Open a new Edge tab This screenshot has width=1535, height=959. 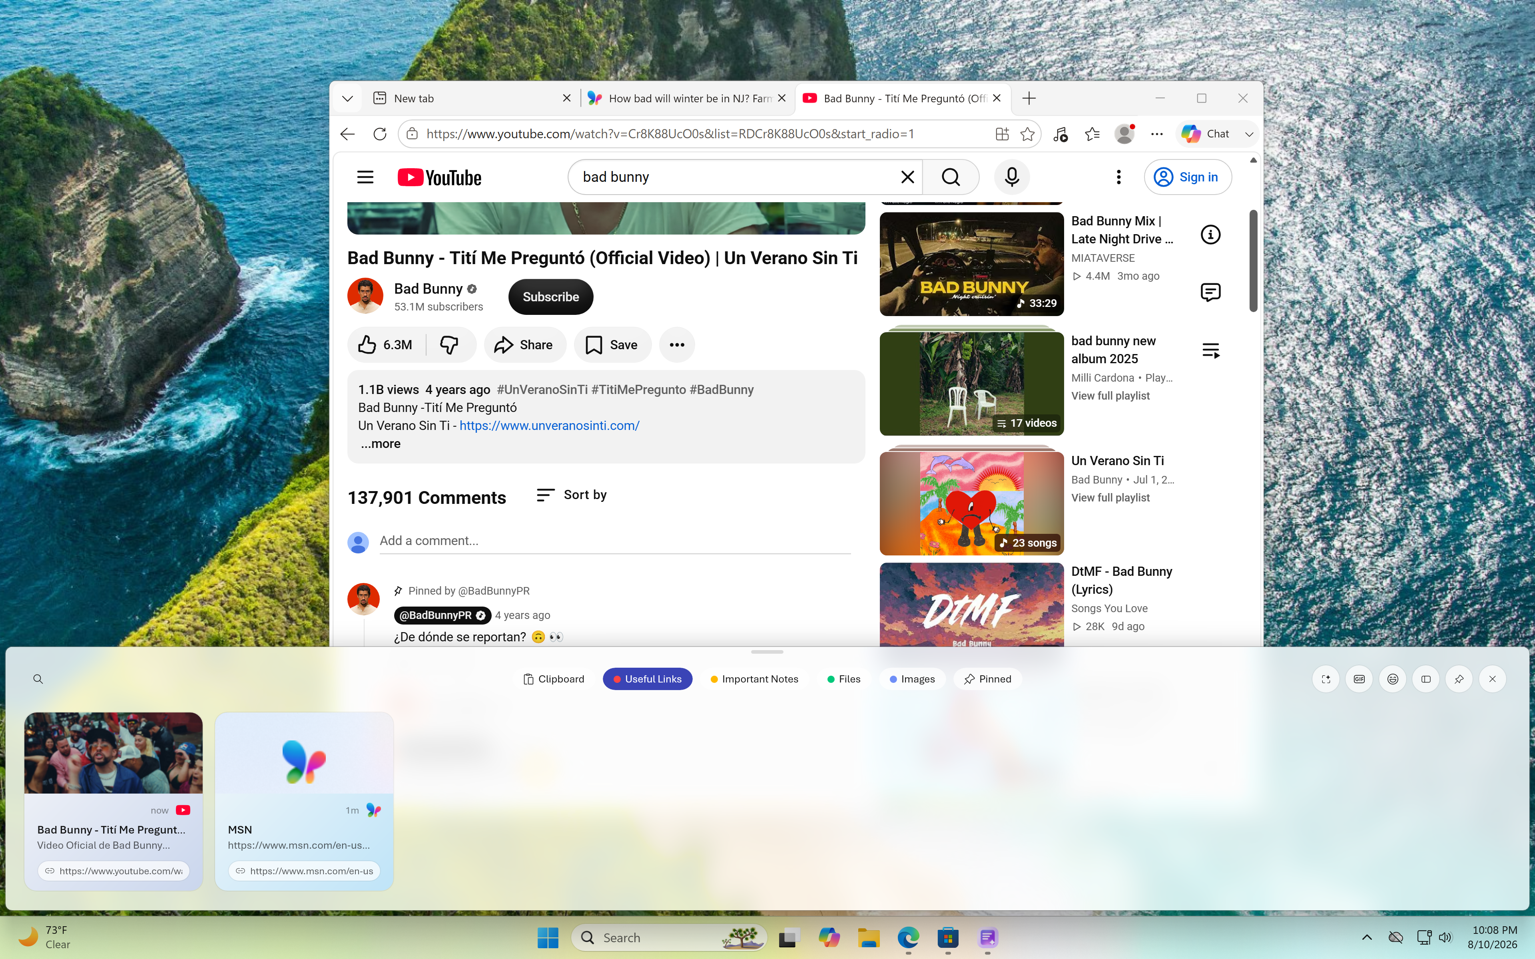[x=1029, y=98]
